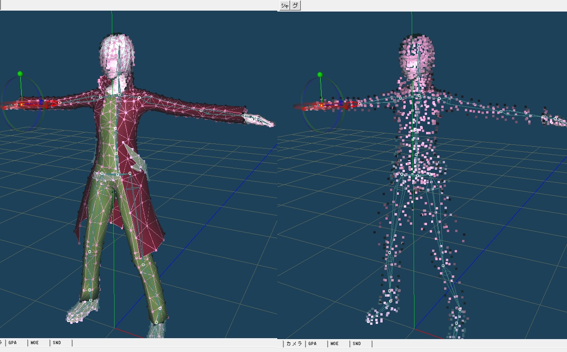Open the GPA tab in the left viewport
This screenshot has height=352, width=567.
[17, 343]
